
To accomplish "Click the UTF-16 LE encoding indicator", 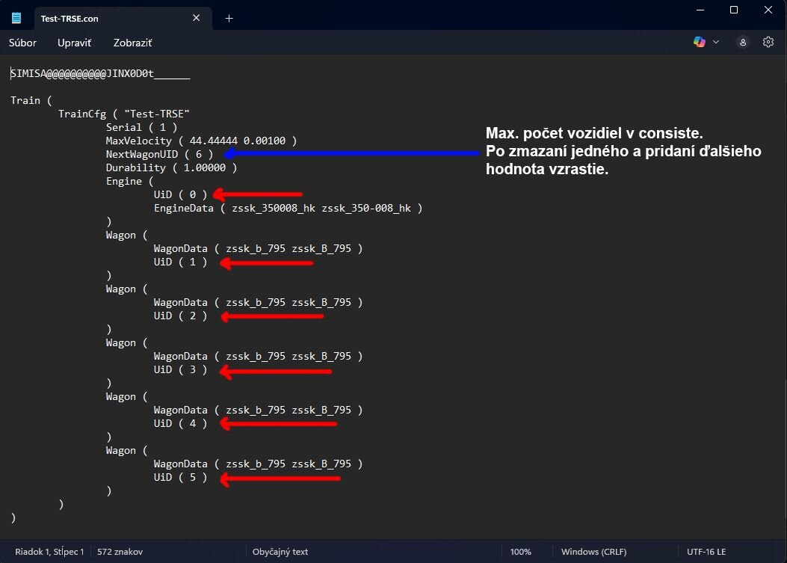I will [x=706, y=552].
